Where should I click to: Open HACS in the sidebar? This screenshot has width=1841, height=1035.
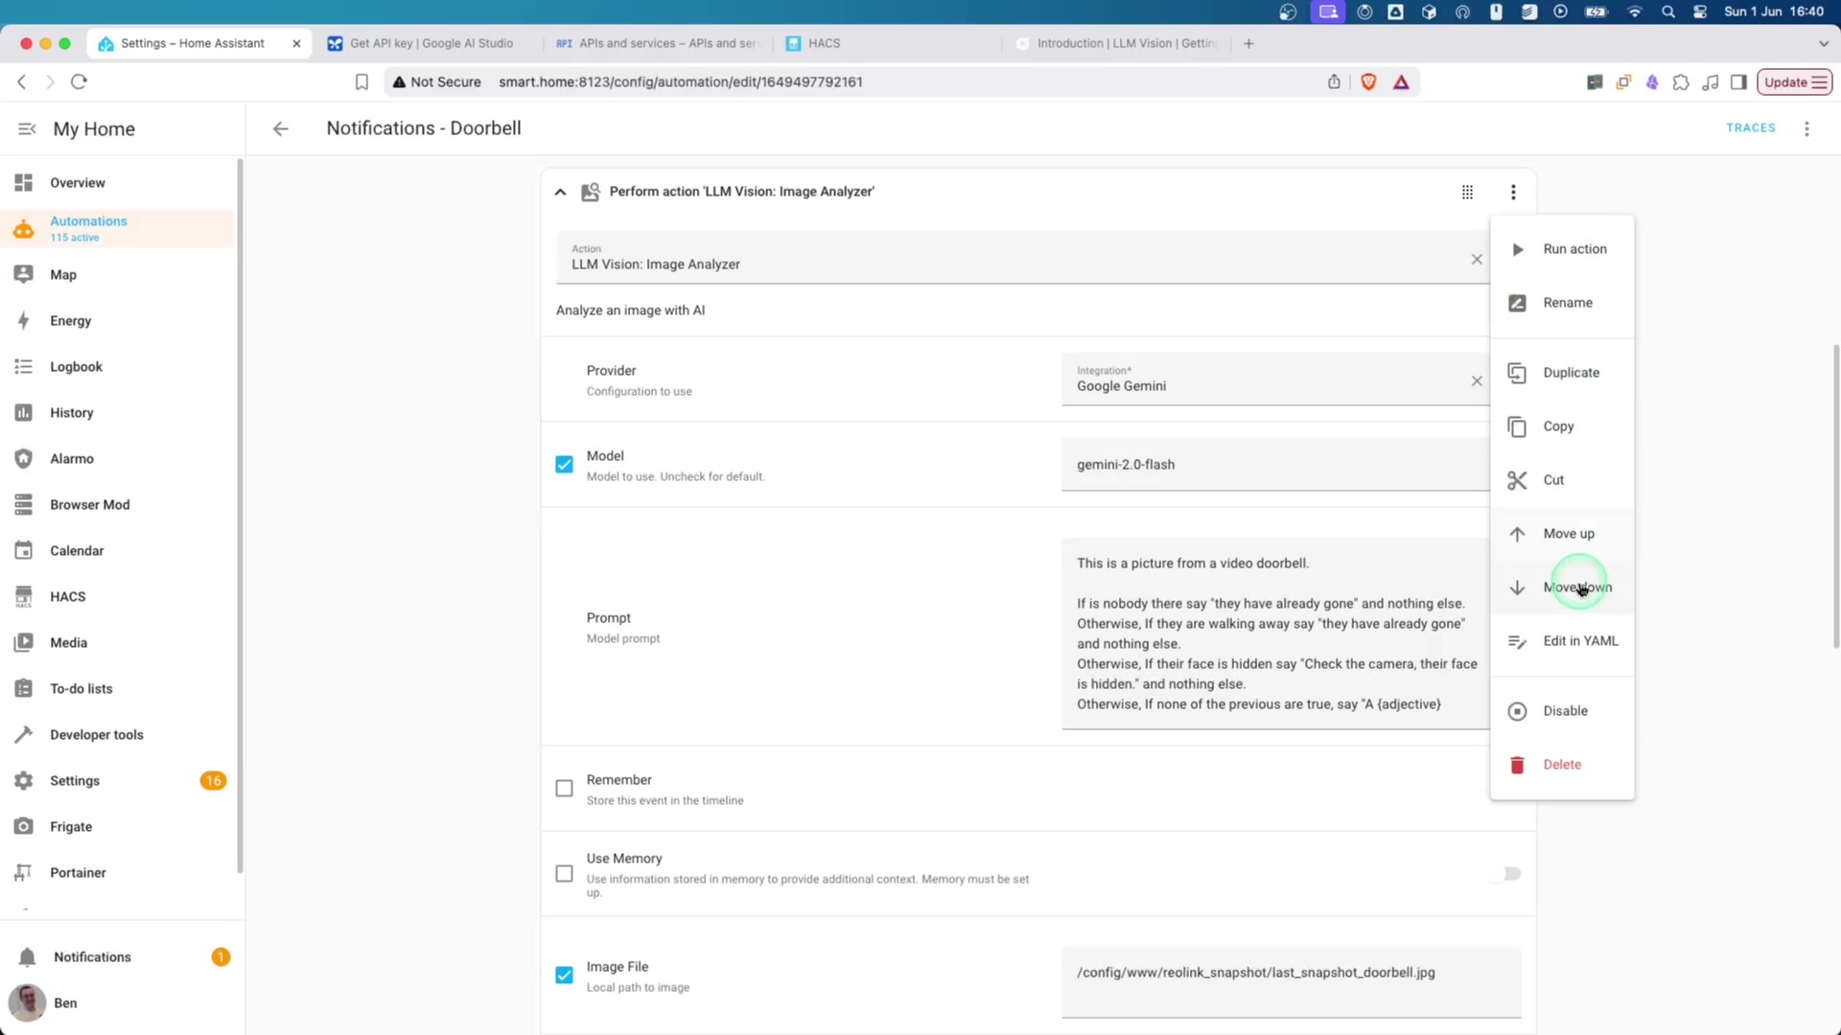click(67, 596)
